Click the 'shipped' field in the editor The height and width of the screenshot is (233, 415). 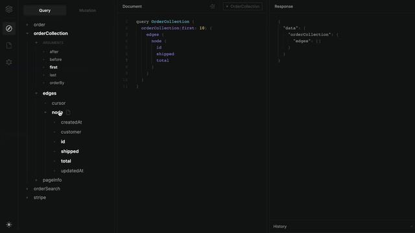click(x=165, y=54)
